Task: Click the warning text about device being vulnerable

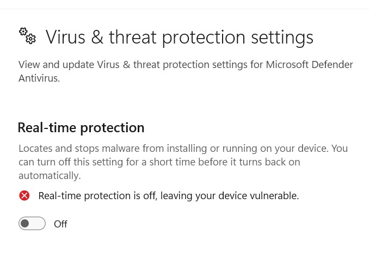Action: 169,196
